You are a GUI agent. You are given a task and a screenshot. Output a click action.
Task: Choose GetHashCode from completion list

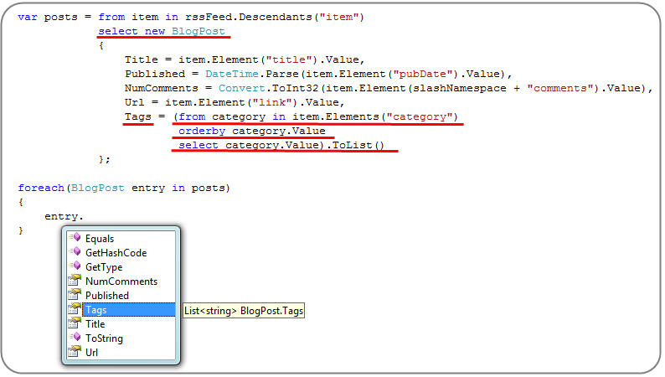click(x=121, y=253)
